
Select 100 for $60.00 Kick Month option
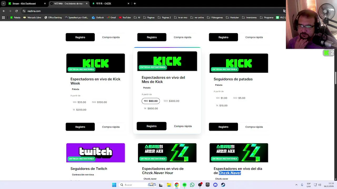coord(151,101)
